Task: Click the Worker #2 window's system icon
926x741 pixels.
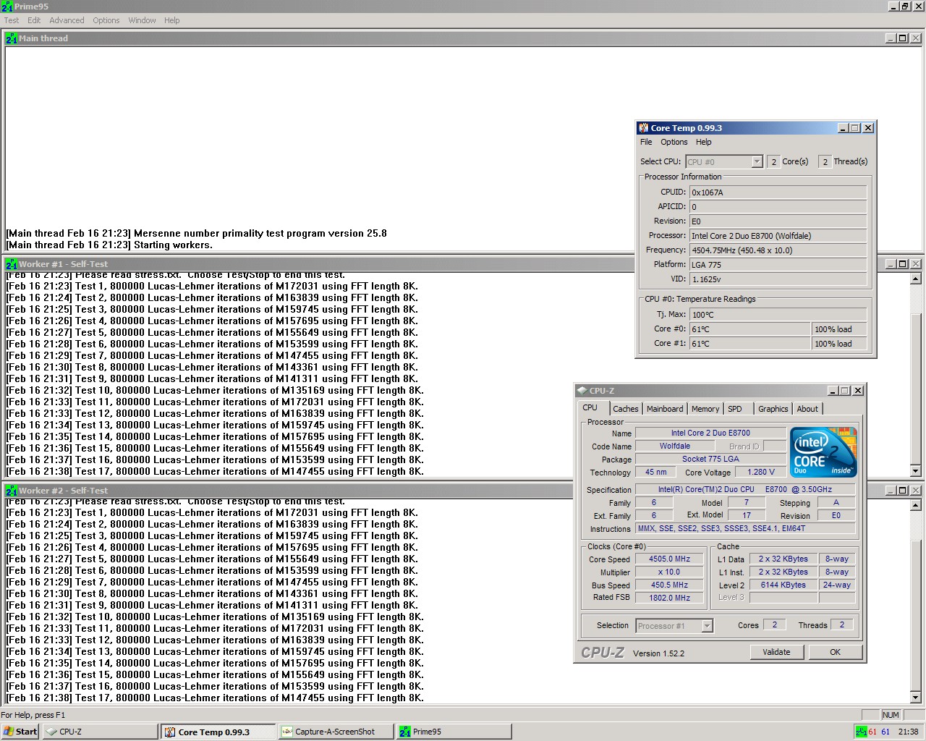Action: click(x=11, y=491)
